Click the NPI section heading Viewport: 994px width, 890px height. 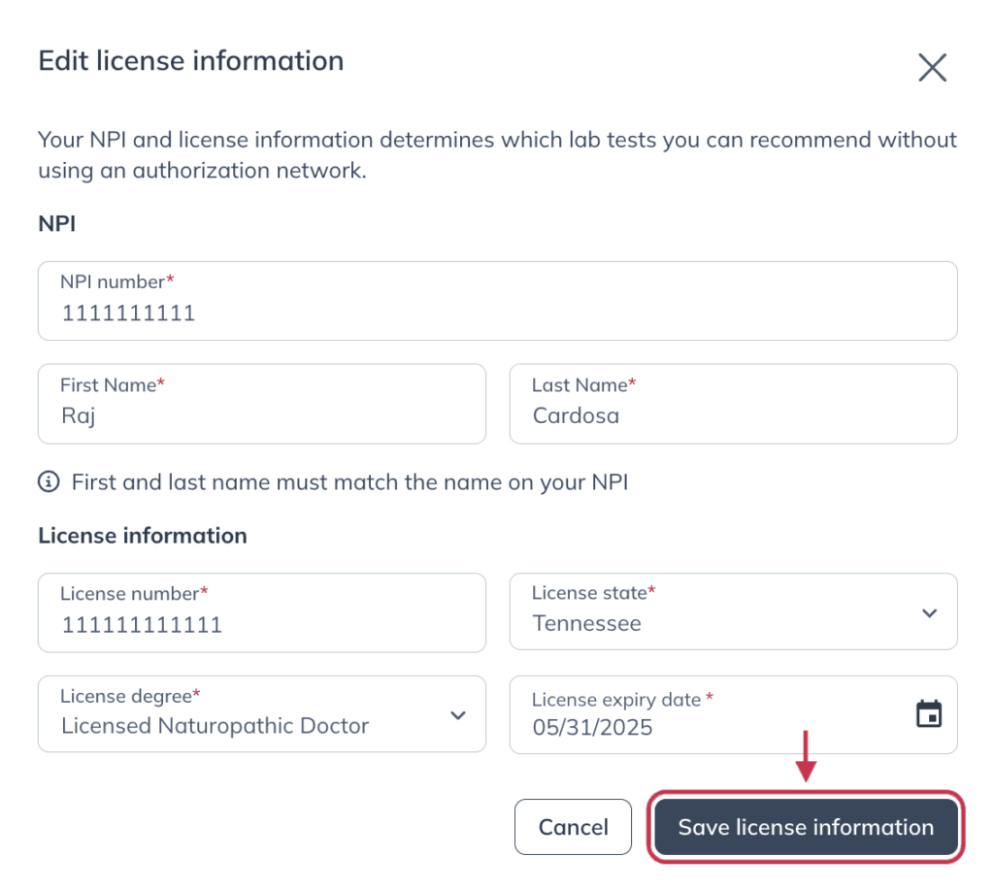click(x=57, y=224)
